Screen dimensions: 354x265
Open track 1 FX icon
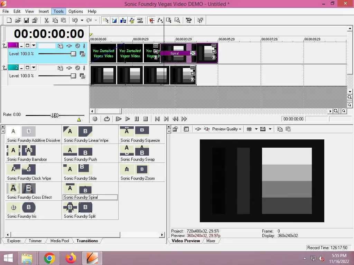pyautogui.click(x=69, y=46)
